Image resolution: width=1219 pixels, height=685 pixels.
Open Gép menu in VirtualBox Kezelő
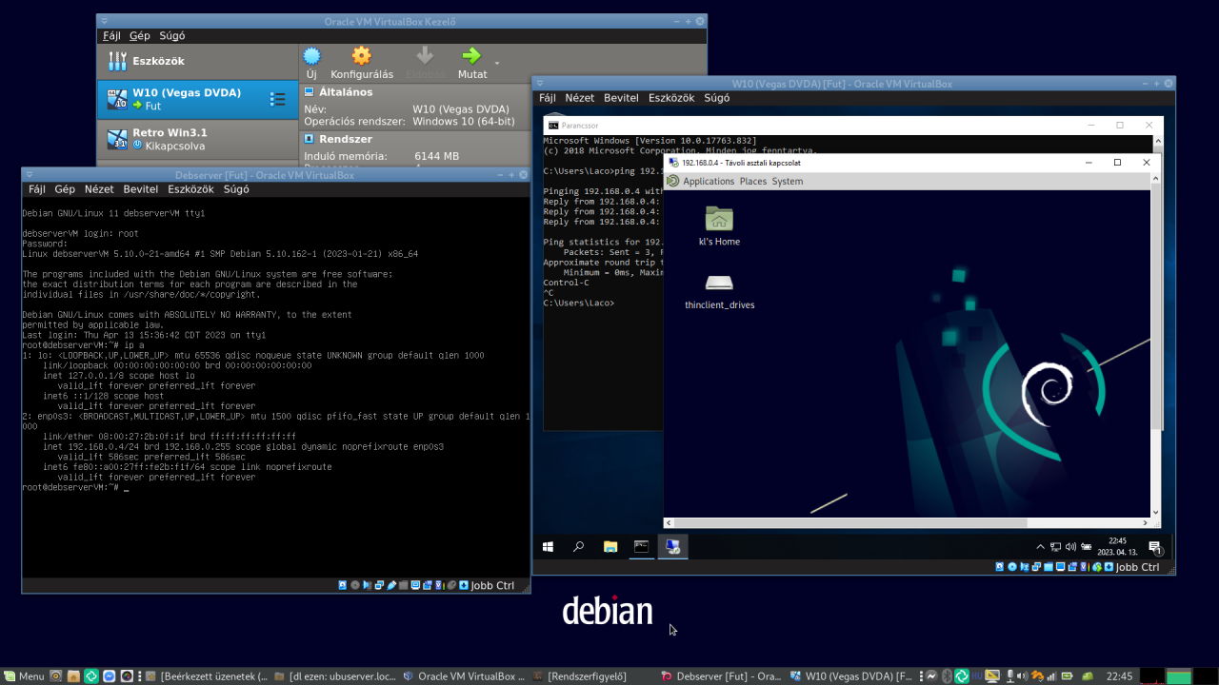coord(140,36)
